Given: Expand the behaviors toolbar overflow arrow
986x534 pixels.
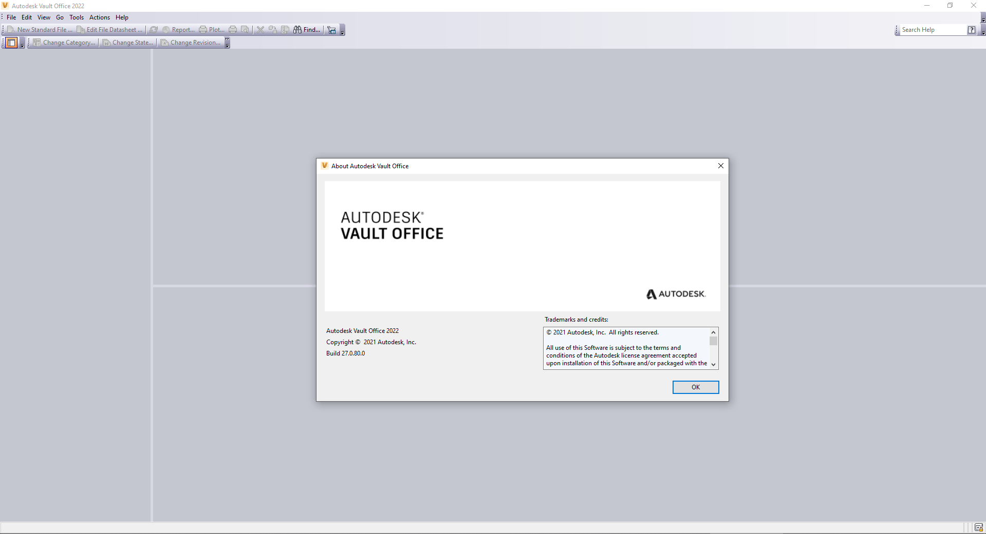Looking at the screenshot, I should coord(227,43).
